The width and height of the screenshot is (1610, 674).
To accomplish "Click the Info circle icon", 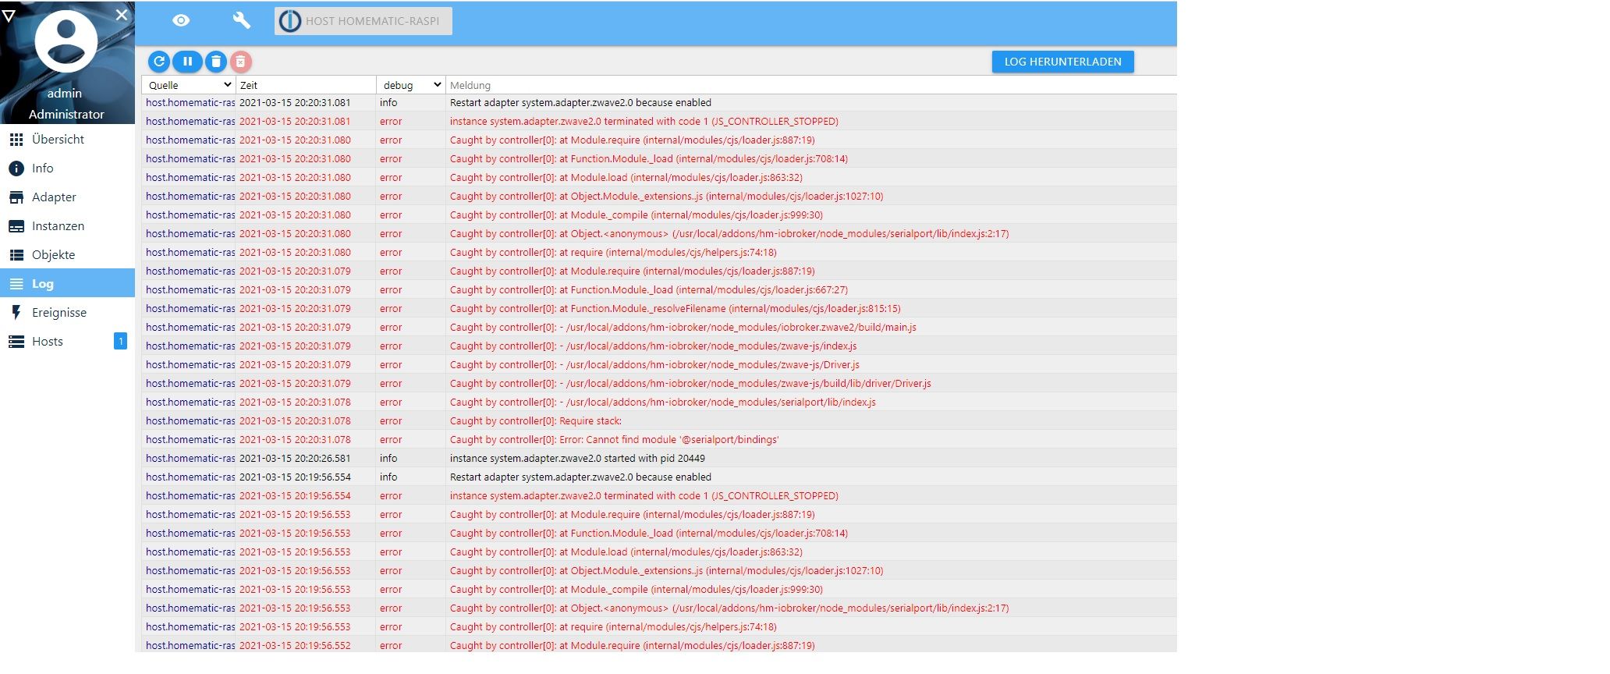I will pos(16,168).
